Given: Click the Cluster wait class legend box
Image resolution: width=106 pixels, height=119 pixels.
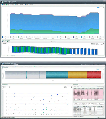Looking at the screenshot, I should [100, 37].
